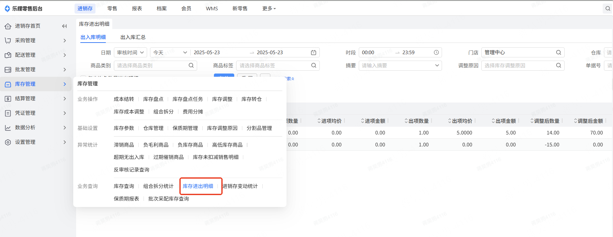This screenshot has width=613, height=237.
Task: Go to 会员 in top navigation
Action: (186, 9)
